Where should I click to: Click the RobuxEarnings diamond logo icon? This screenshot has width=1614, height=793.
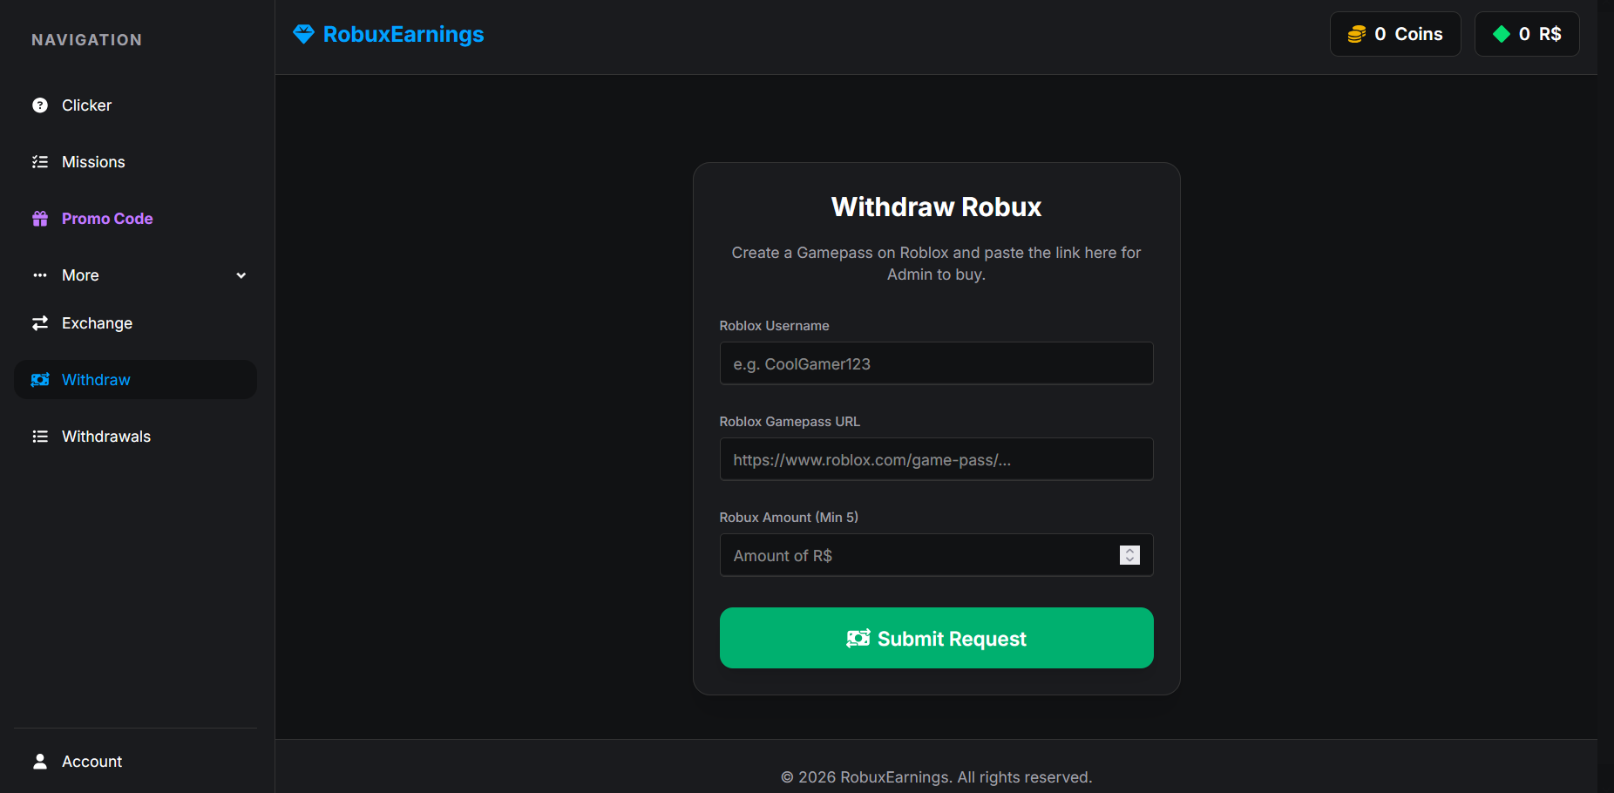coord(303,34)
